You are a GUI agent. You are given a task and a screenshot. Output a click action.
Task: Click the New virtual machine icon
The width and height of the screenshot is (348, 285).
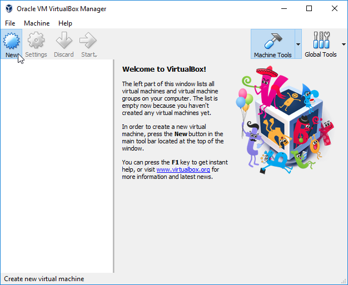coord(12,41)
